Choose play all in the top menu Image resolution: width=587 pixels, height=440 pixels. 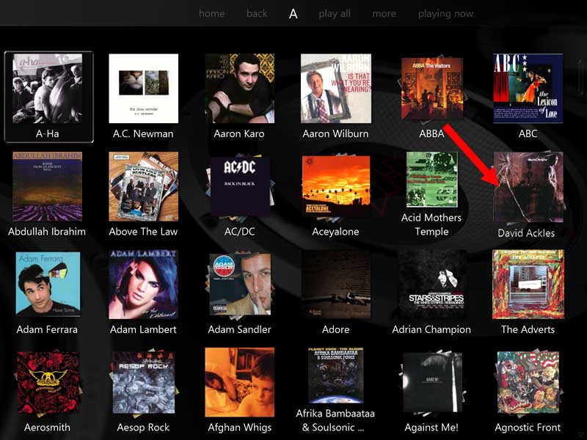335,14
